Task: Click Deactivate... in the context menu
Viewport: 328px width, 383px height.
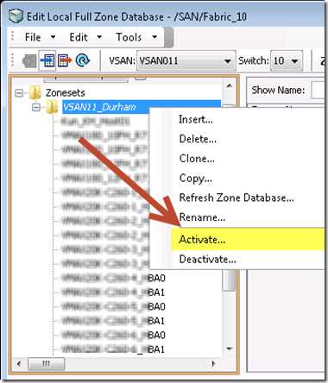Action: tap(207, 260)
